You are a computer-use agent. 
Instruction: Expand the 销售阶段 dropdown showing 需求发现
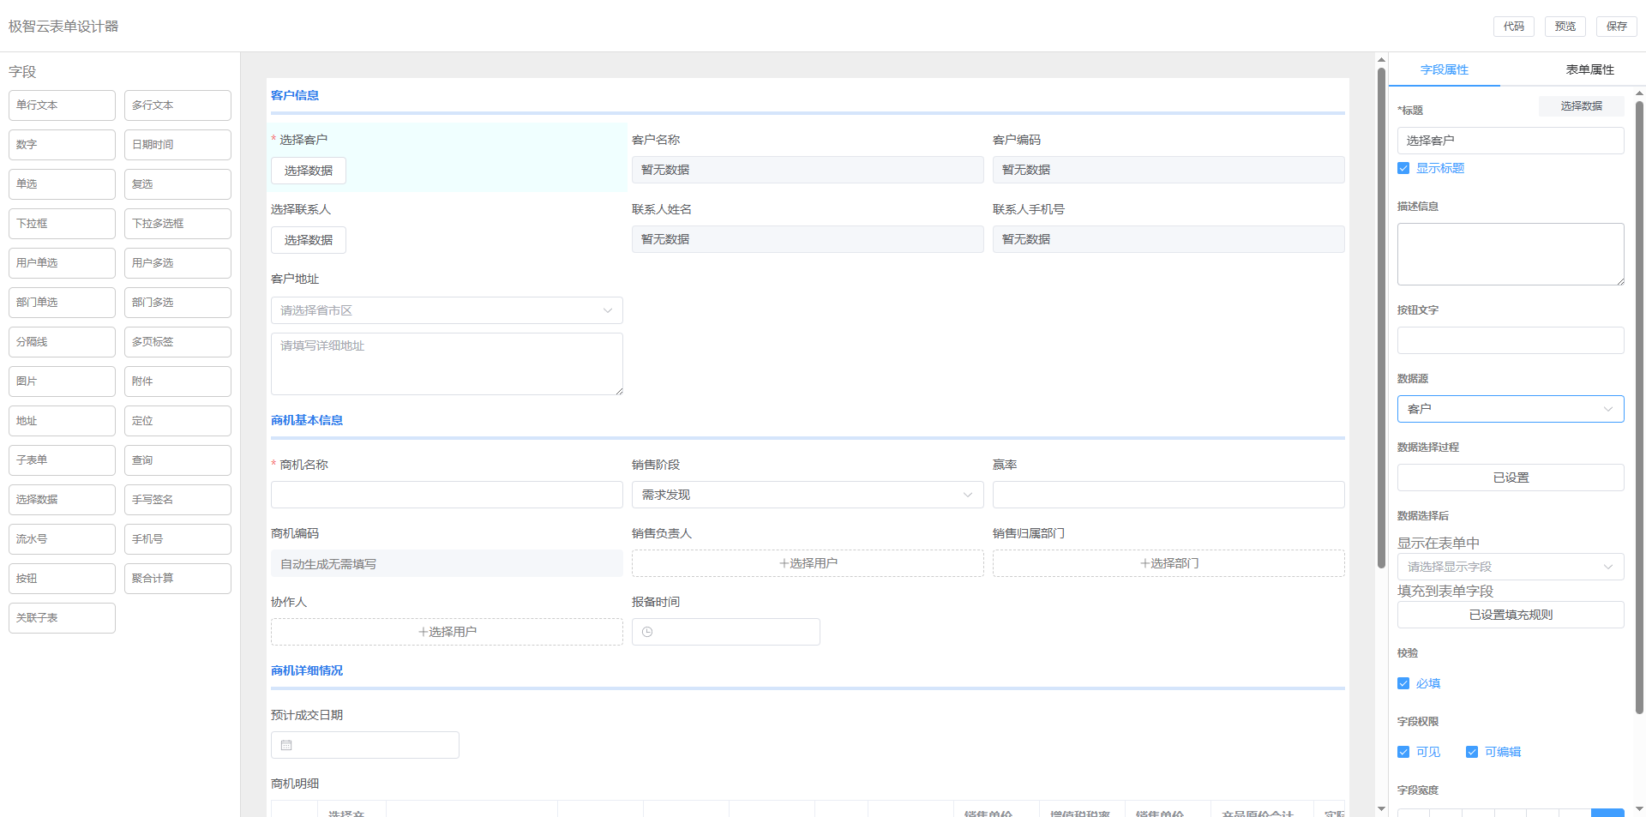click(807, 495)
